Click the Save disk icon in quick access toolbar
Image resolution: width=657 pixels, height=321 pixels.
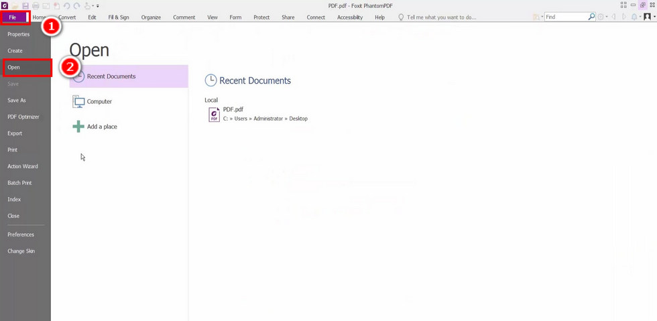(25, 5)
